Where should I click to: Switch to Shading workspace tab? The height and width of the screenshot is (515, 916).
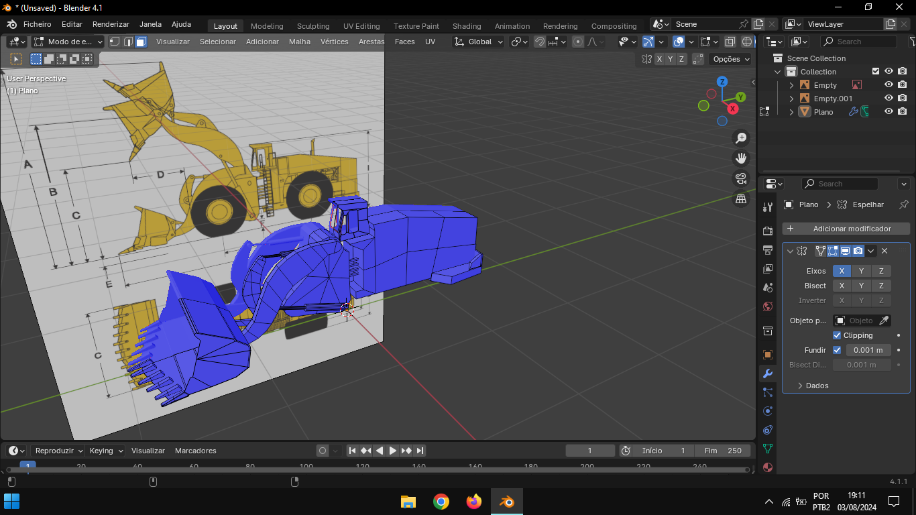click(x=467, y=26)
